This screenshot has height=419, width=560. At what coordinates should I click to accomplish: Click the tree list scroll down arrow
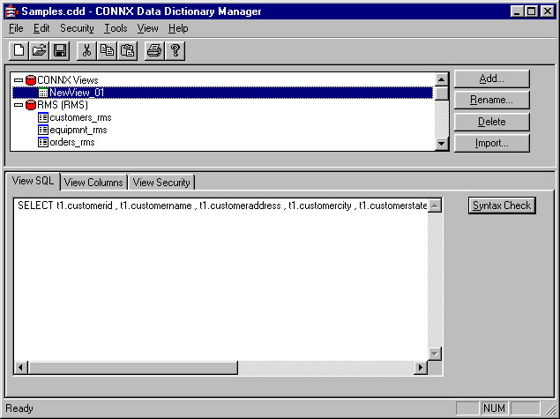pyautogui.click(x=442, y=144)
